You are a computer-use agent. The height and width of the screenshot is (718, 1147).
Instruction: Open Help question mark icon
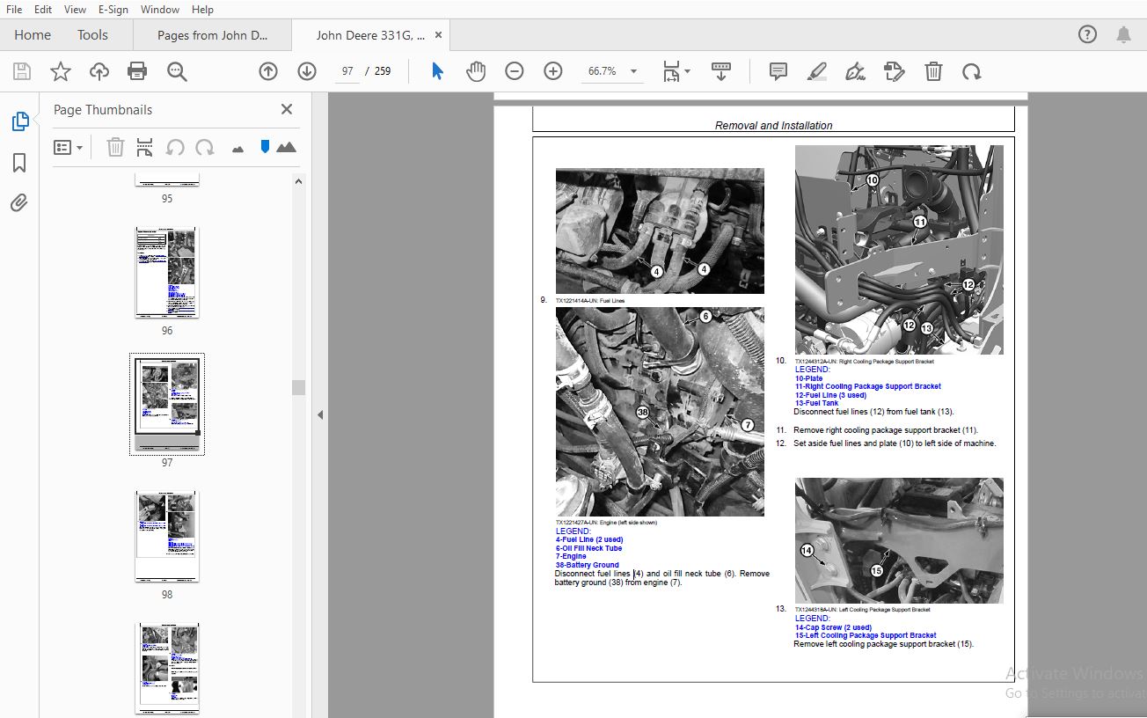(1087, 35)
